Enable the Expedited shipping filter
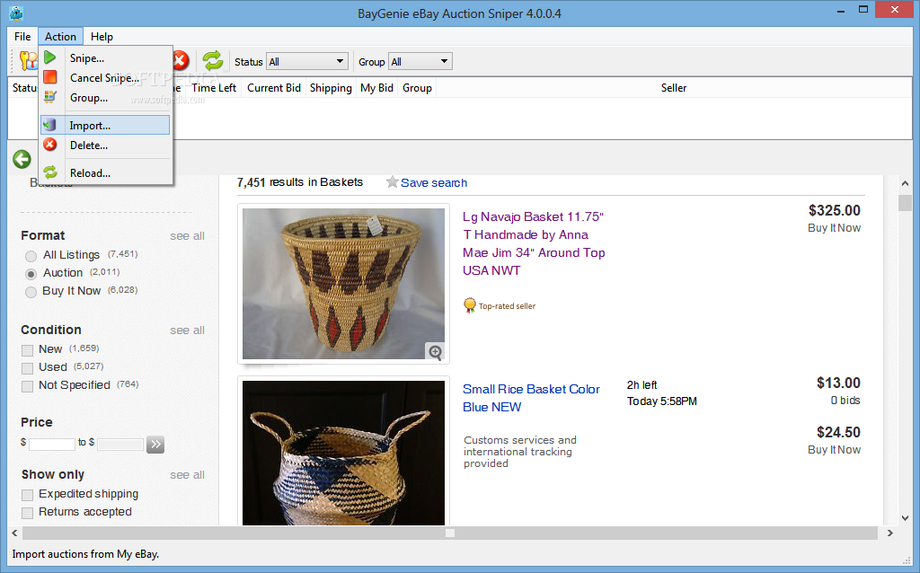The image size is (920, 573). coord(27,495)
